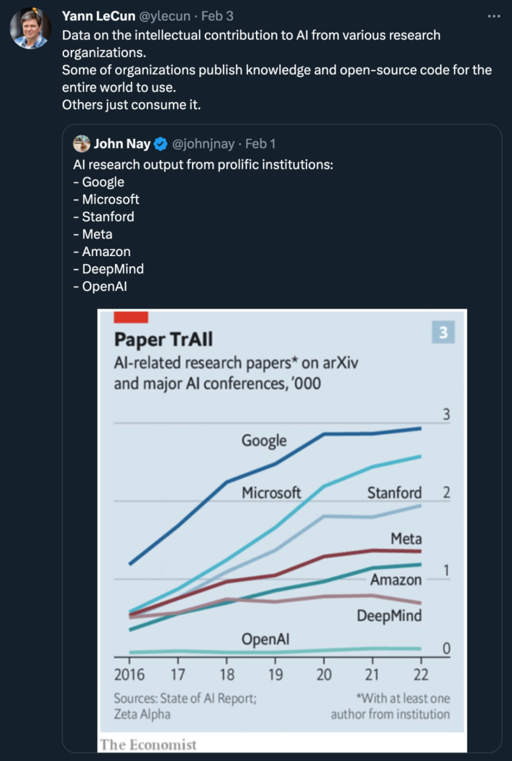Open the more options menu on Yann LeCun's tweet
The width and height of the screenshot is (512, 761).
pyautogui.click(x=495, y=17)
